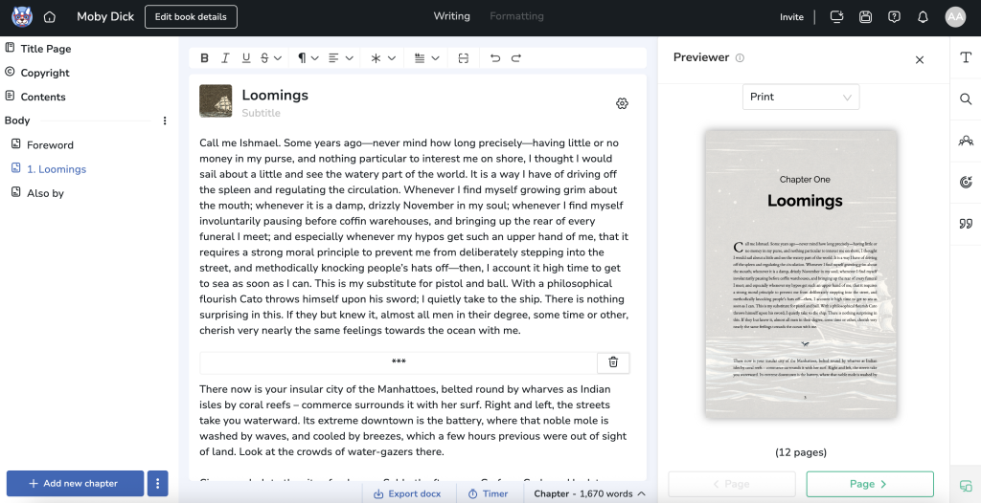
Task: Click the redo arrow icon
Action: [516, 58]
